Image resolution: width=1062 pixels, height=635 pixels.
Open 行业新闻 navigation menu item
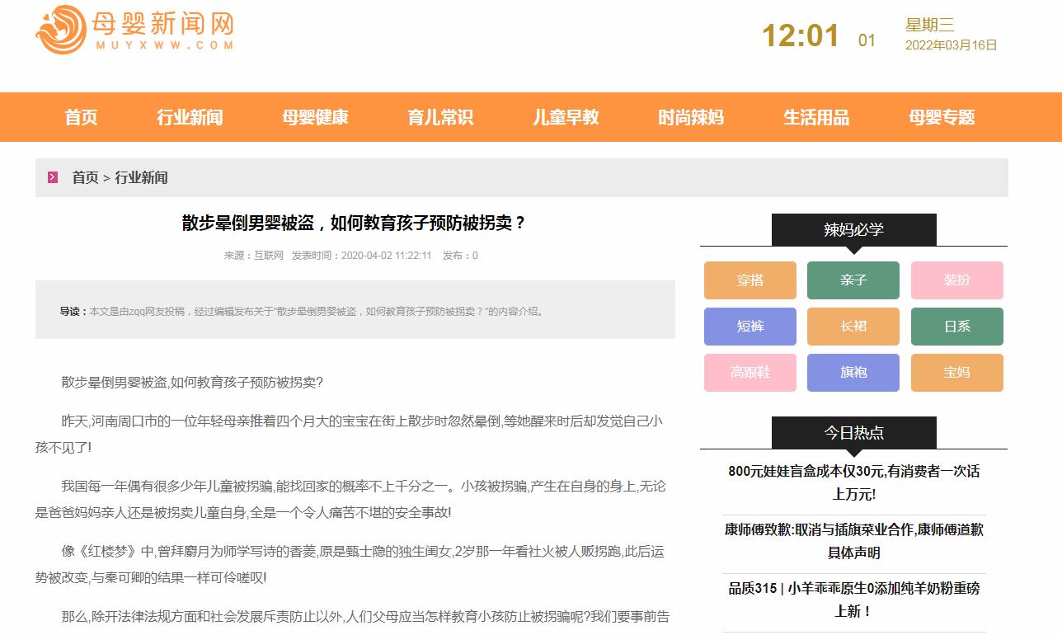pos(190,117)
